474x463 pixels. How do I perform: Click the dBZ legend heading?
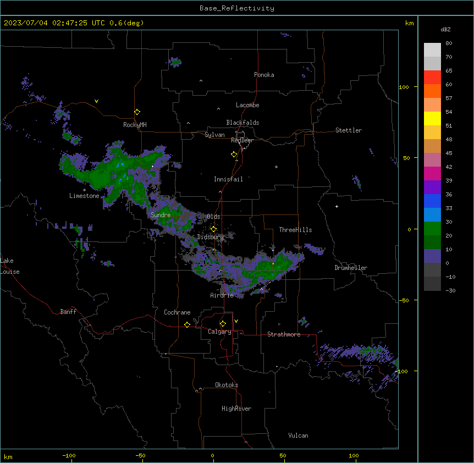click(445, 30)
